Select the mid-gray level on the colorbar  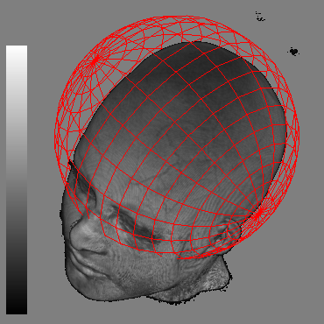pyautogui.click(x=17, y=180)
